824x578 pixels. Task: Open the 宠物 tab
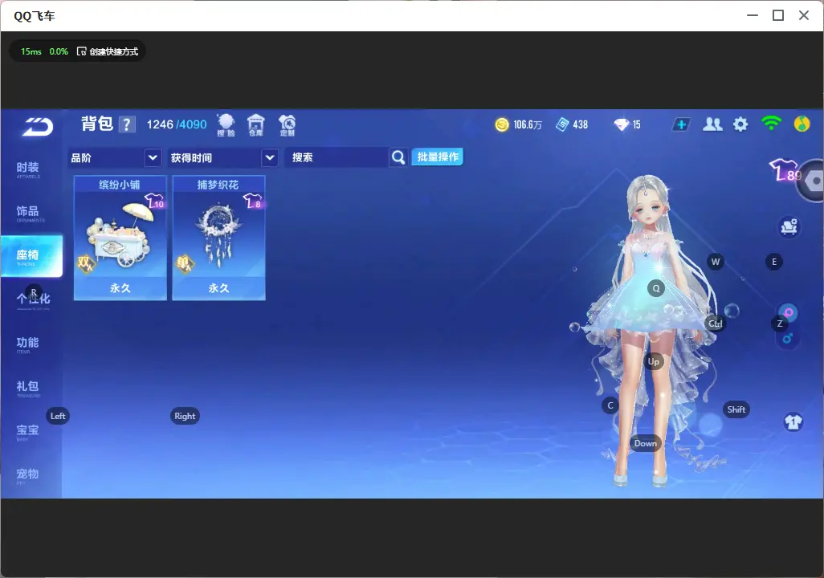tap(28, 475)
